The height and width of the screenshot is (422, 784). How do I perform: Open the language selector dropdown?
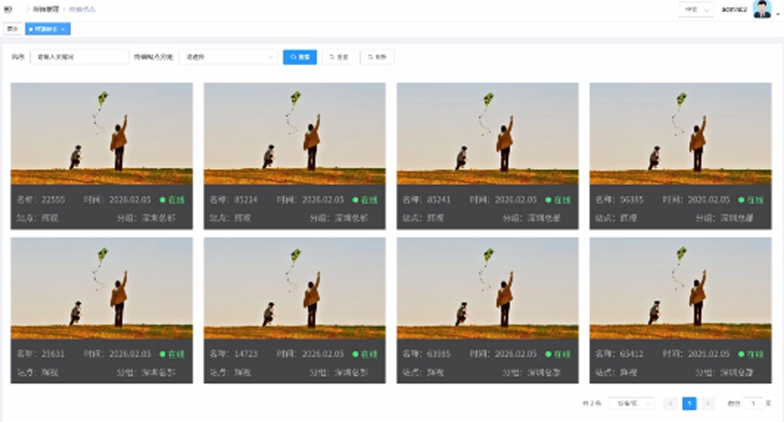pos(695,9)
